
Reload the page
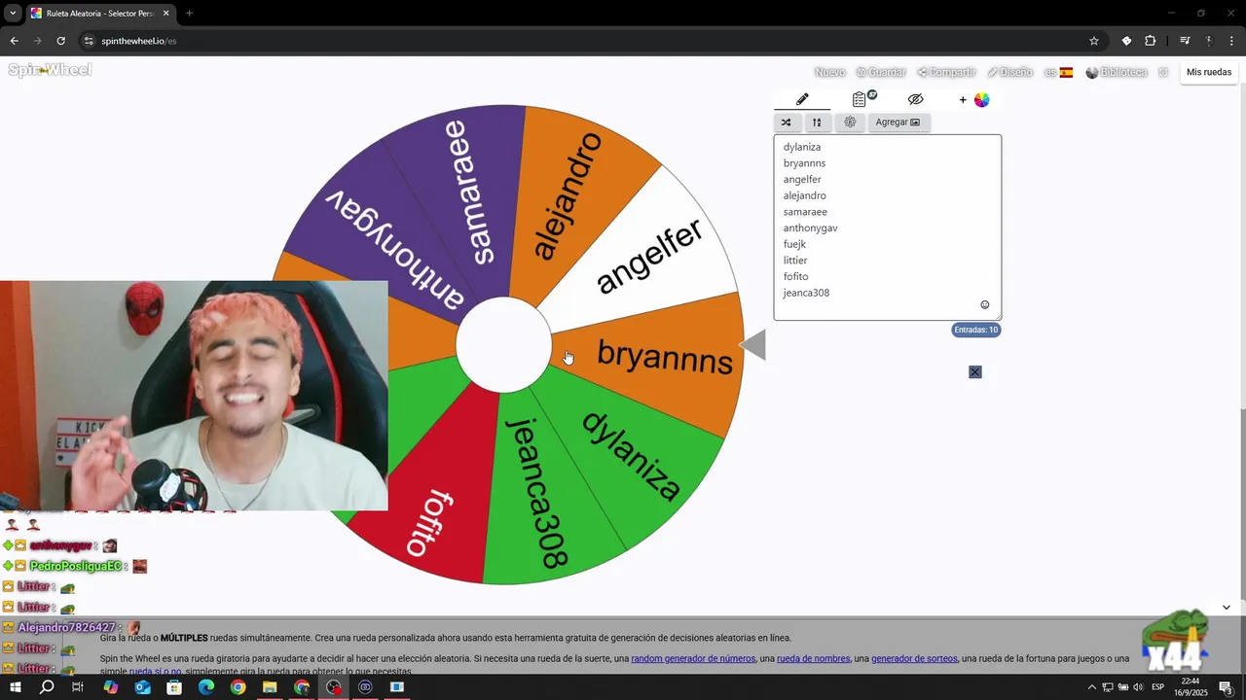click(61, 41)
